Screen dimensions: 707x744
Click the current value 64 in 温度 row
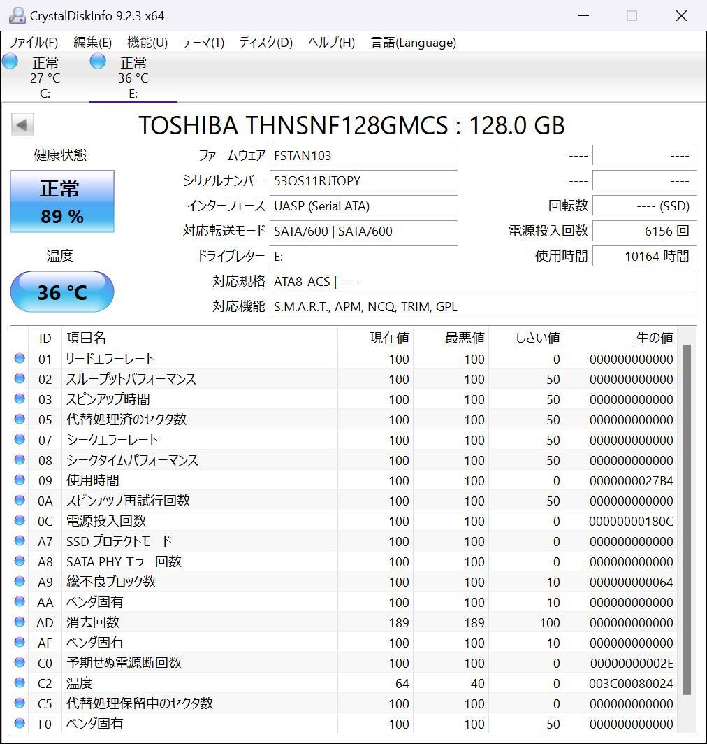tap(402, 684)
